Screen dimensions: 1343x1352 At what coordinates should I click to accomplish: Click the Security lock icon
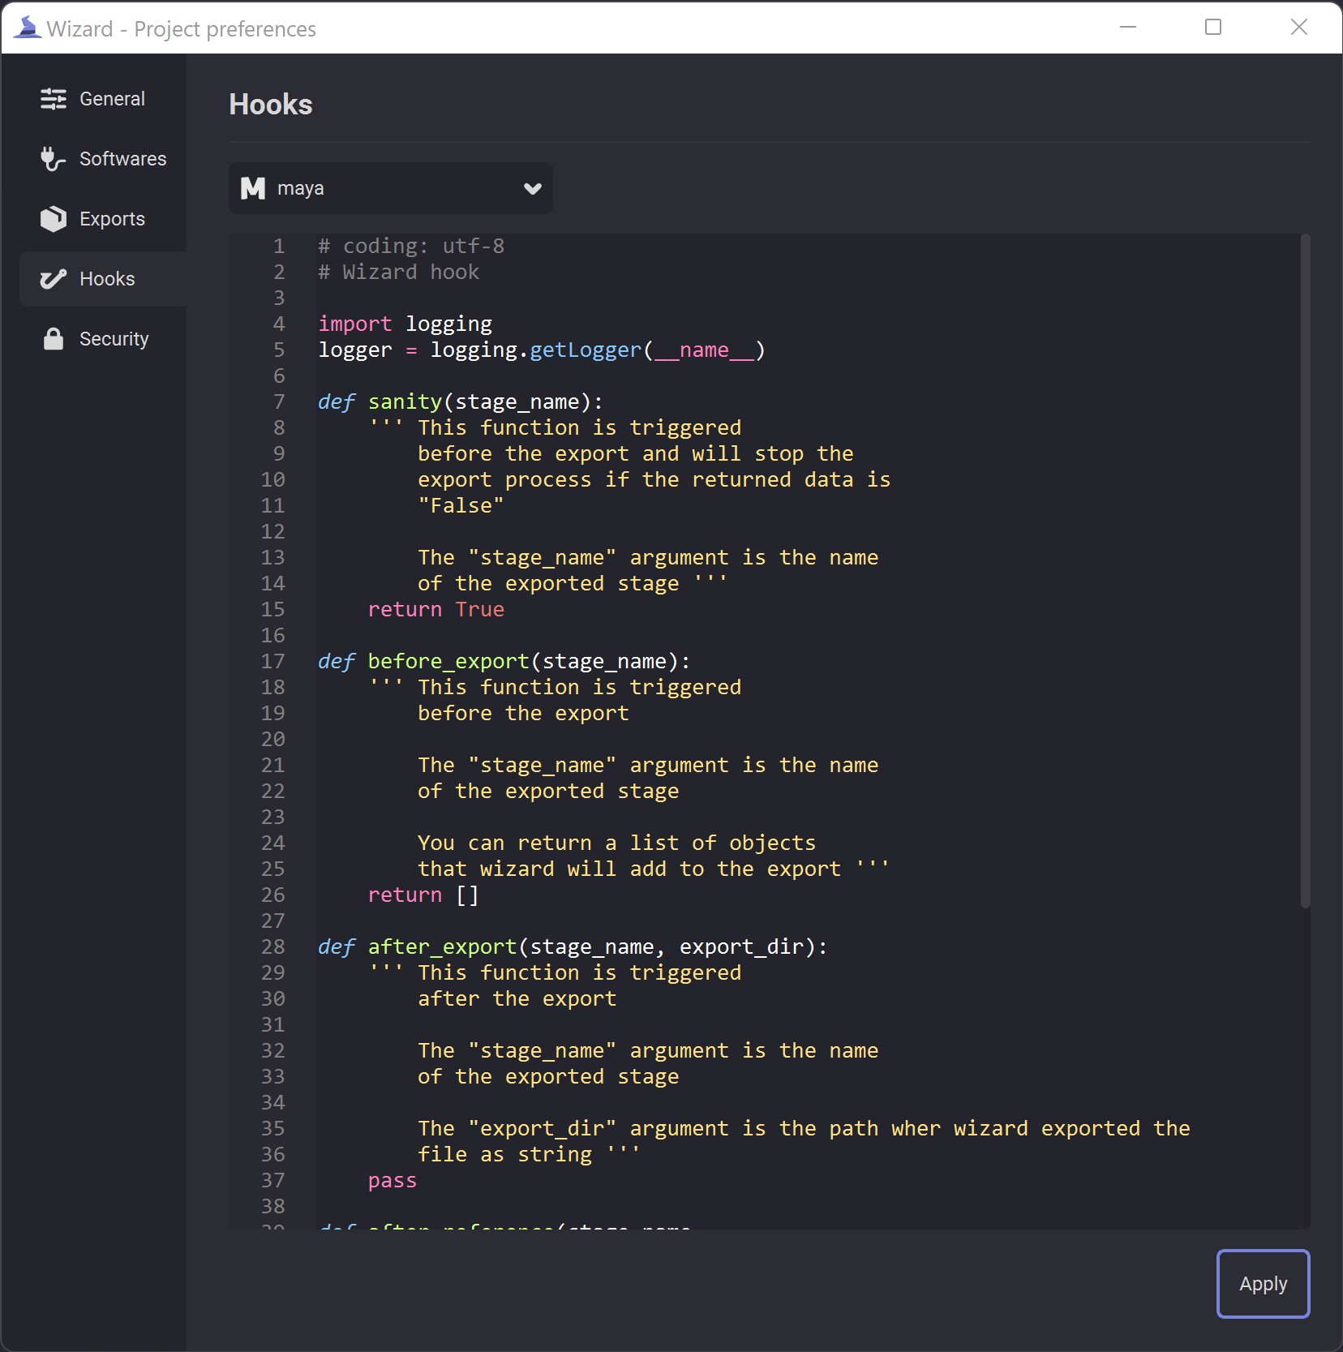(x=54, y=339)
